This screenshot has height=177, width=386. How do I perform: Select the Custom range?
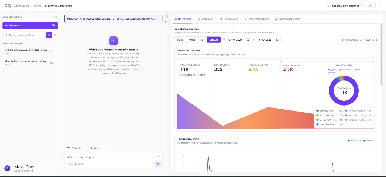click(214, 40)
